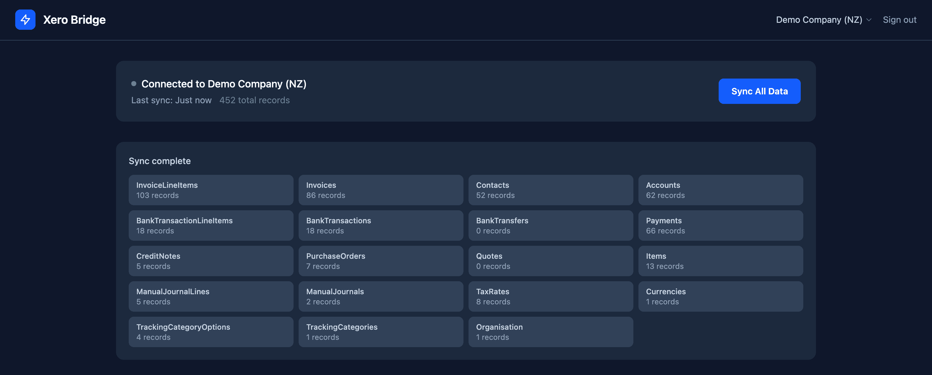Select the BankTransfers 0 records card

(551, 226)
